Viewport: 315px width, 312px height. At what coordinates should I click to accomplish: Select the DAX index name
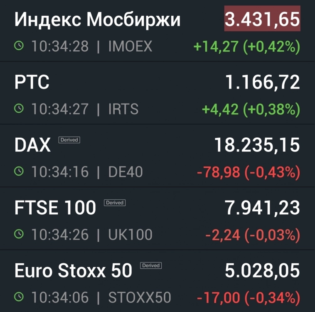[32, 145]
